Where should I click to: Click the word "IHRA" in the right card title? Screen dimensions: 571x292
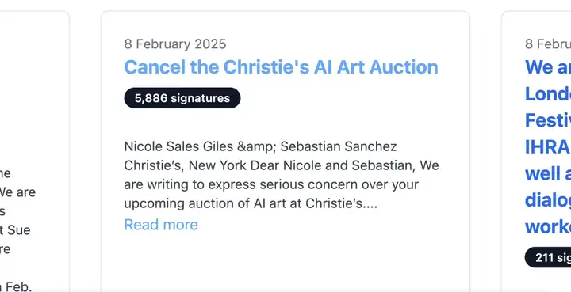[547, 147]
